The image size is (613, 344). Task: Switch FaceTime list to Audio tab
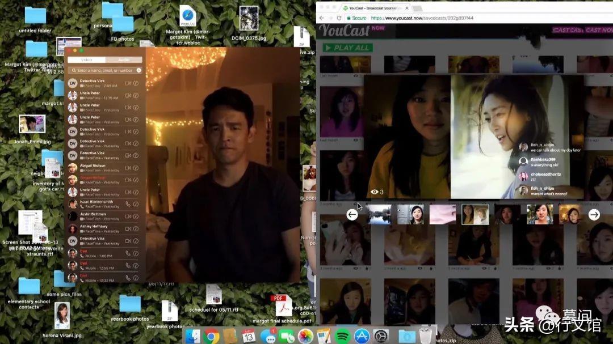pyautogui.click(x=124, y=60)
